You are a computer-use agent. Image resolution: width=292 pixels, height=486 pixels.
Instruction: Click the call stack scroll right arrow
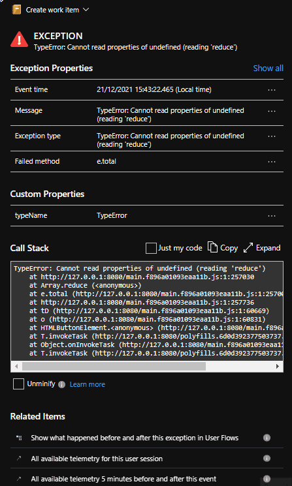click(x=278, y=366)
